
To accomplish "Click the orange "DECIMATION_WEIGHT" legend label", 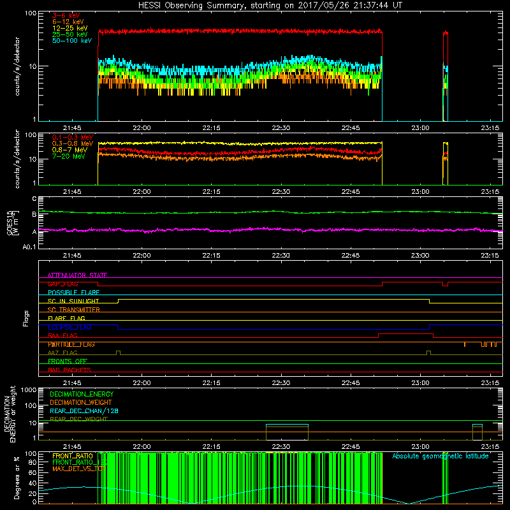I will [x=81, y=402].
